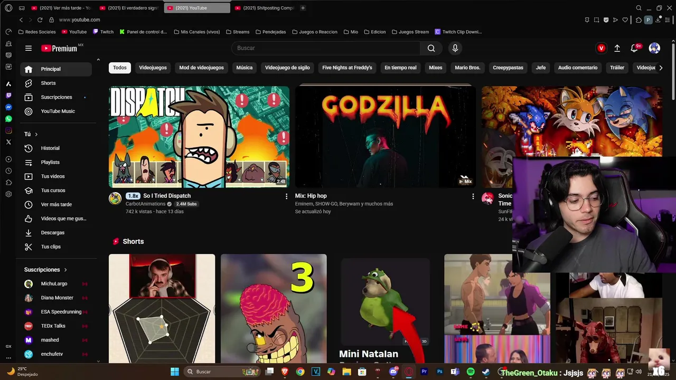The image size is (676, 380).
Task: Open CarbotAnimations channel link
Action: pyautogui.click(x=145, y=204)
